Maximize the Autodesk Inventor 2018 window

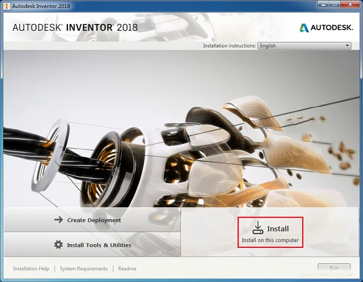[335, 5]
